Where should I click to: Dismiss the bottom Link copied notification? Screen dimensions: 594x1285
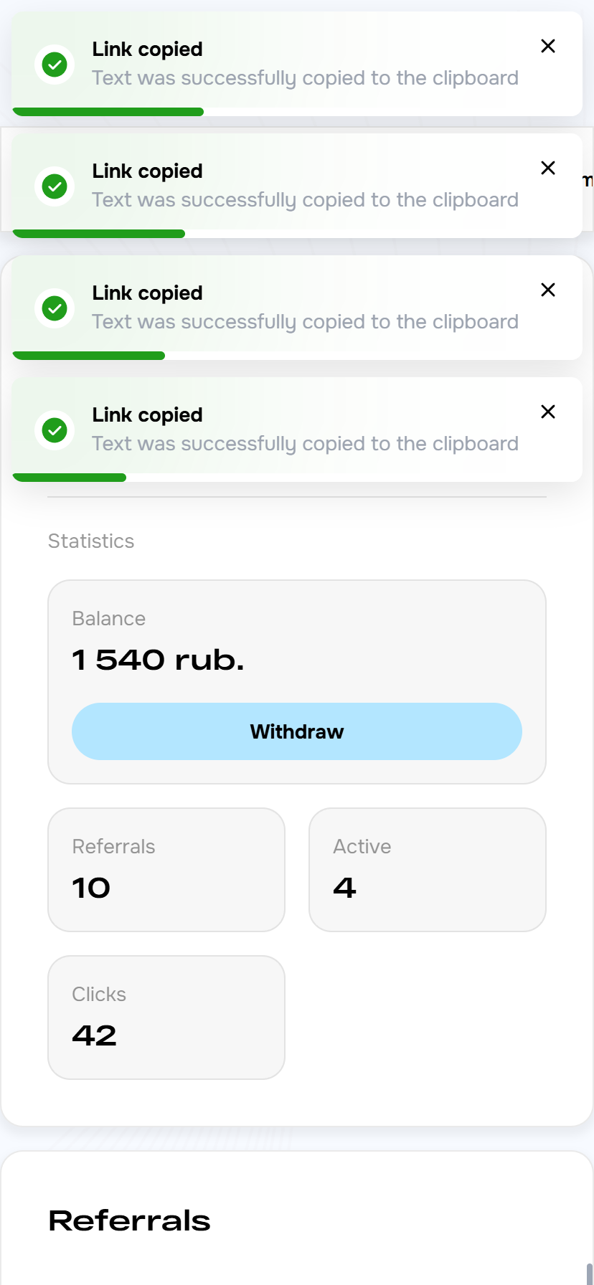tap(547, 412)
